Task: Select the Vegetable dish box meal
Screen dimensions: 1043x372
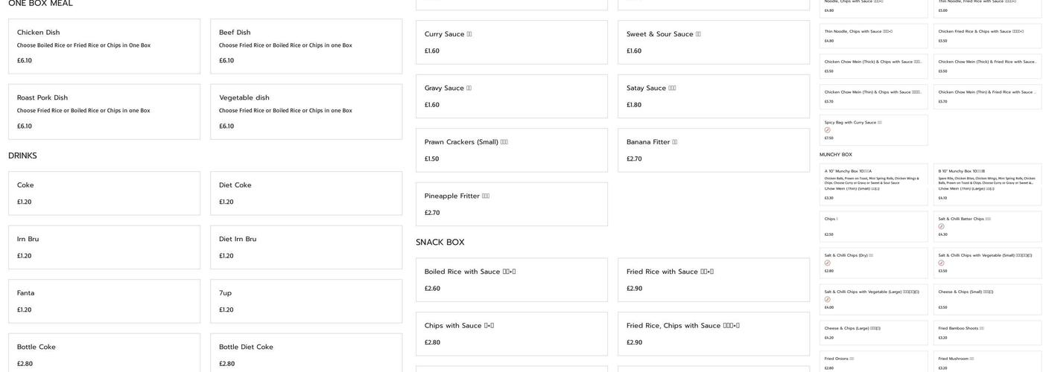Action: [306, 112]
